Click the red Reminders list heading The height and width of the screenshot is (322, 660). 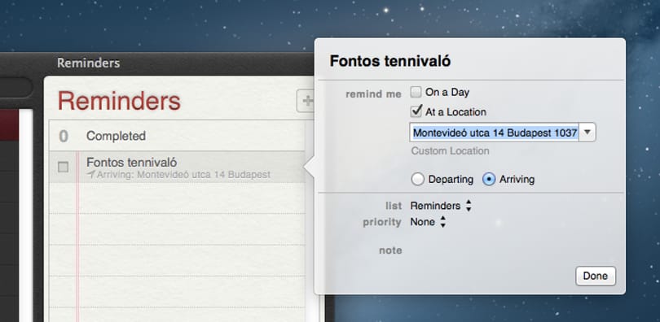click(x=119, y=101)
